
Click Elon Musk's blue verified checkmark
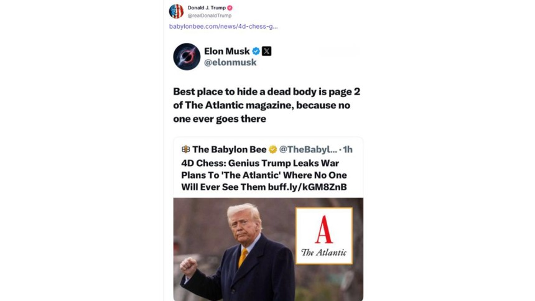click(256, 51)
